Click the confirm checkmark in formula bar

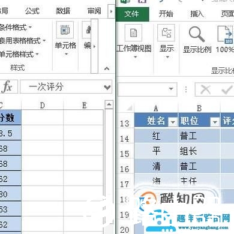tap(227, 89)
